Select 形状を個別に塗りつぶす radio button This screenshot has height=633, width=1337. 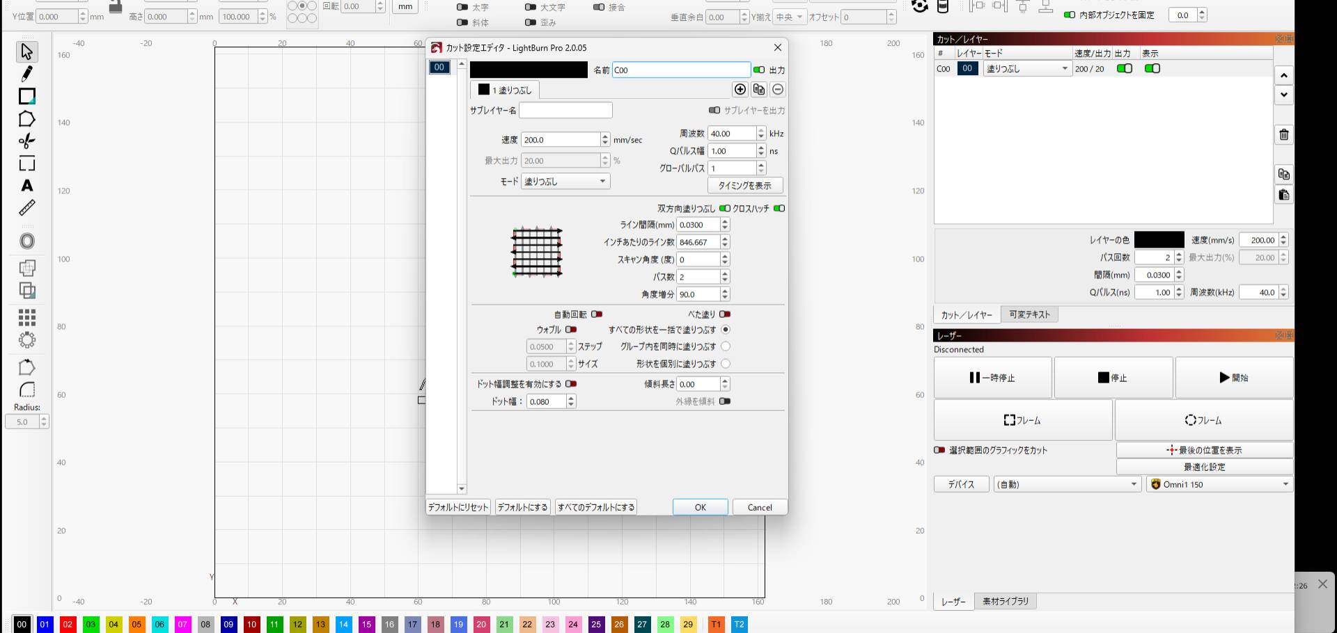(x=726, y=364)
